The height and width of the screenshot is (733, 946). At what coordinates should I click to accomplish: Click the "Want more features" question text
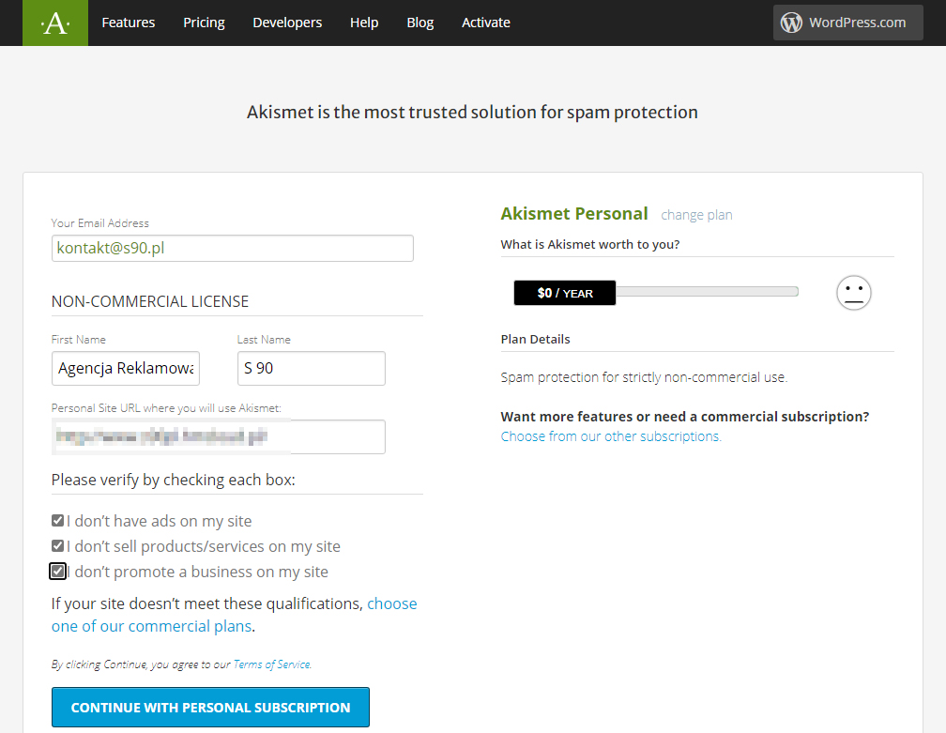click(x=685, y=417)
